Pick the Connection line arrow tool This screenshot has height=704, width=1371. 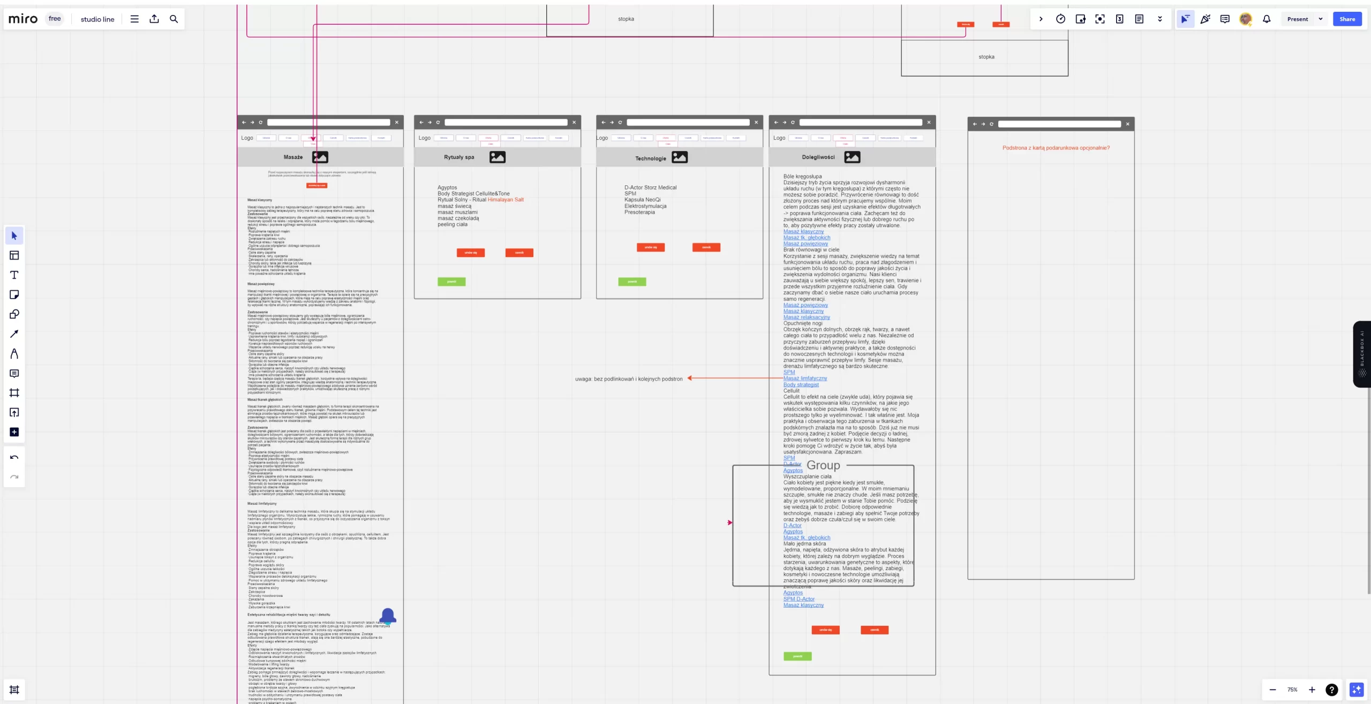(x=14, y=334)
